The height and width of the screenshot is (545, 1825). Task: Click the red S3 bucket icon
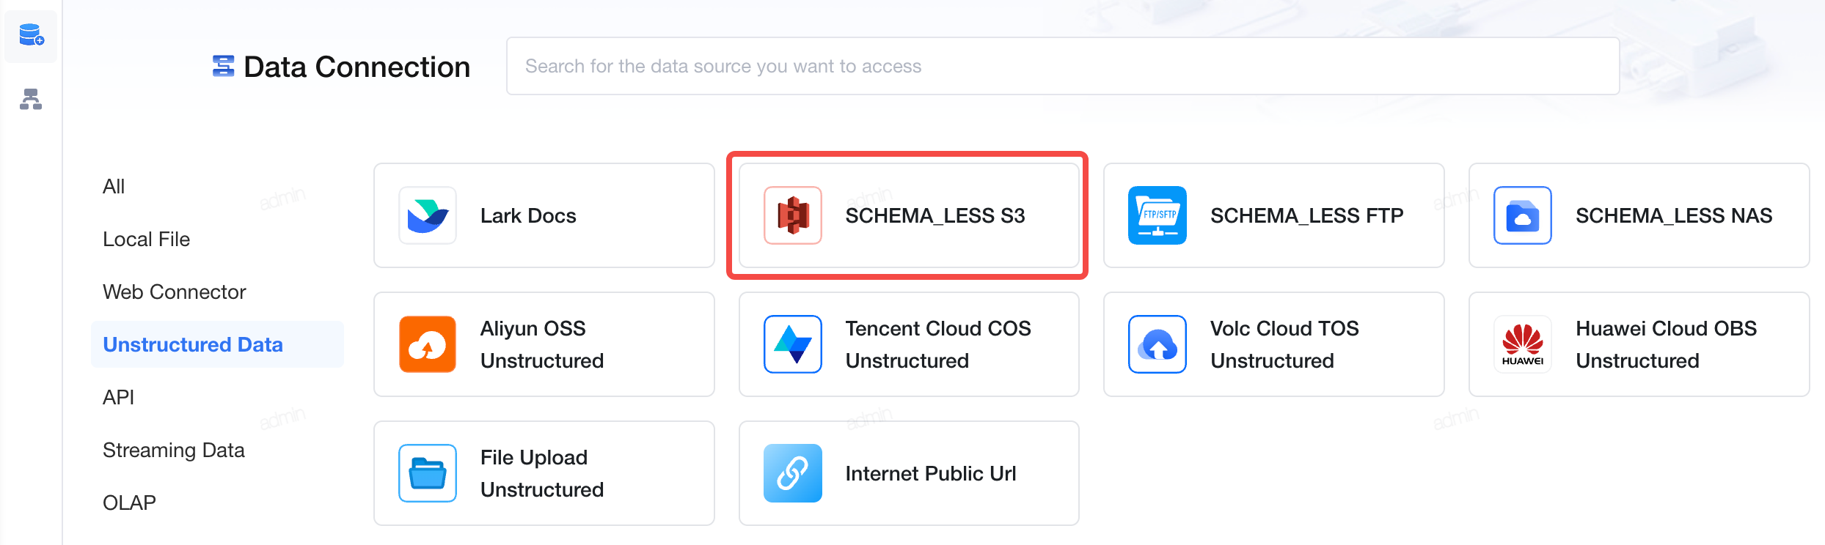pos(793,215)
